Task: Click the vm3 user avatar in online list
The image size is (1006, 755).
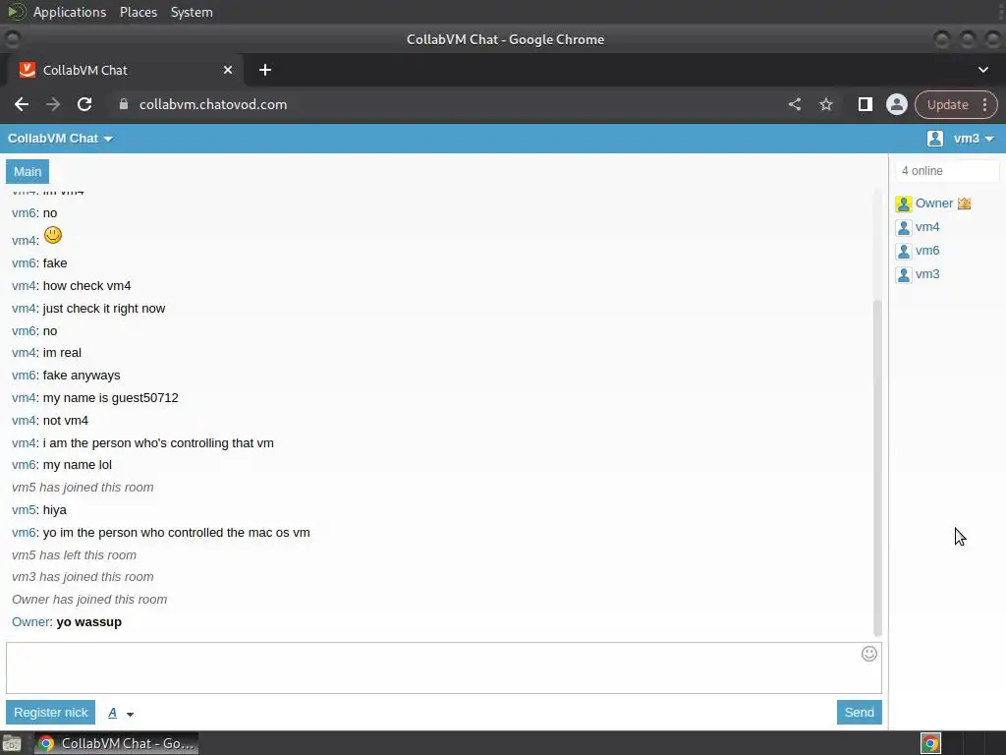Action: (x=904, y=275)
